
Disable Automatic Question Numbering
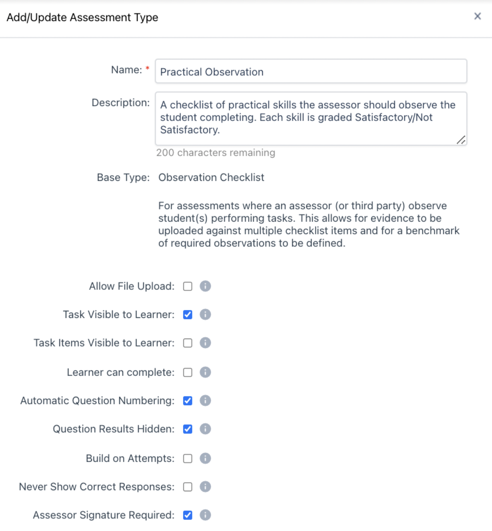click(x=188, y=401)
